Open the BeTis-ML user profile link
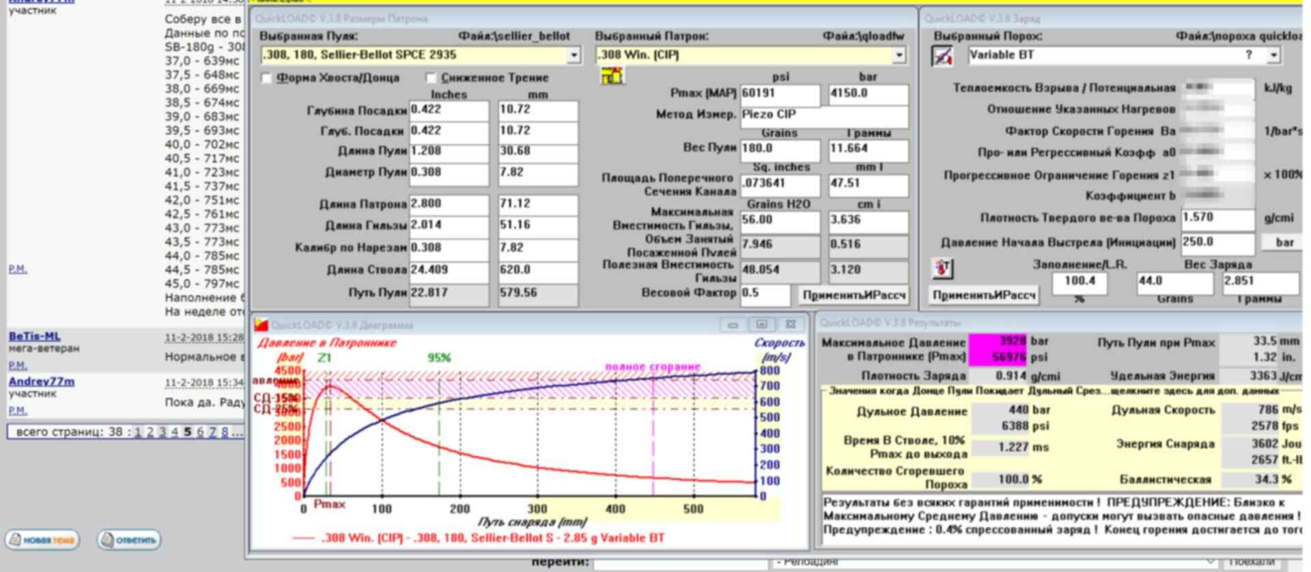The height and width of the screenshot is (572, 1311). tap(35, 336)
